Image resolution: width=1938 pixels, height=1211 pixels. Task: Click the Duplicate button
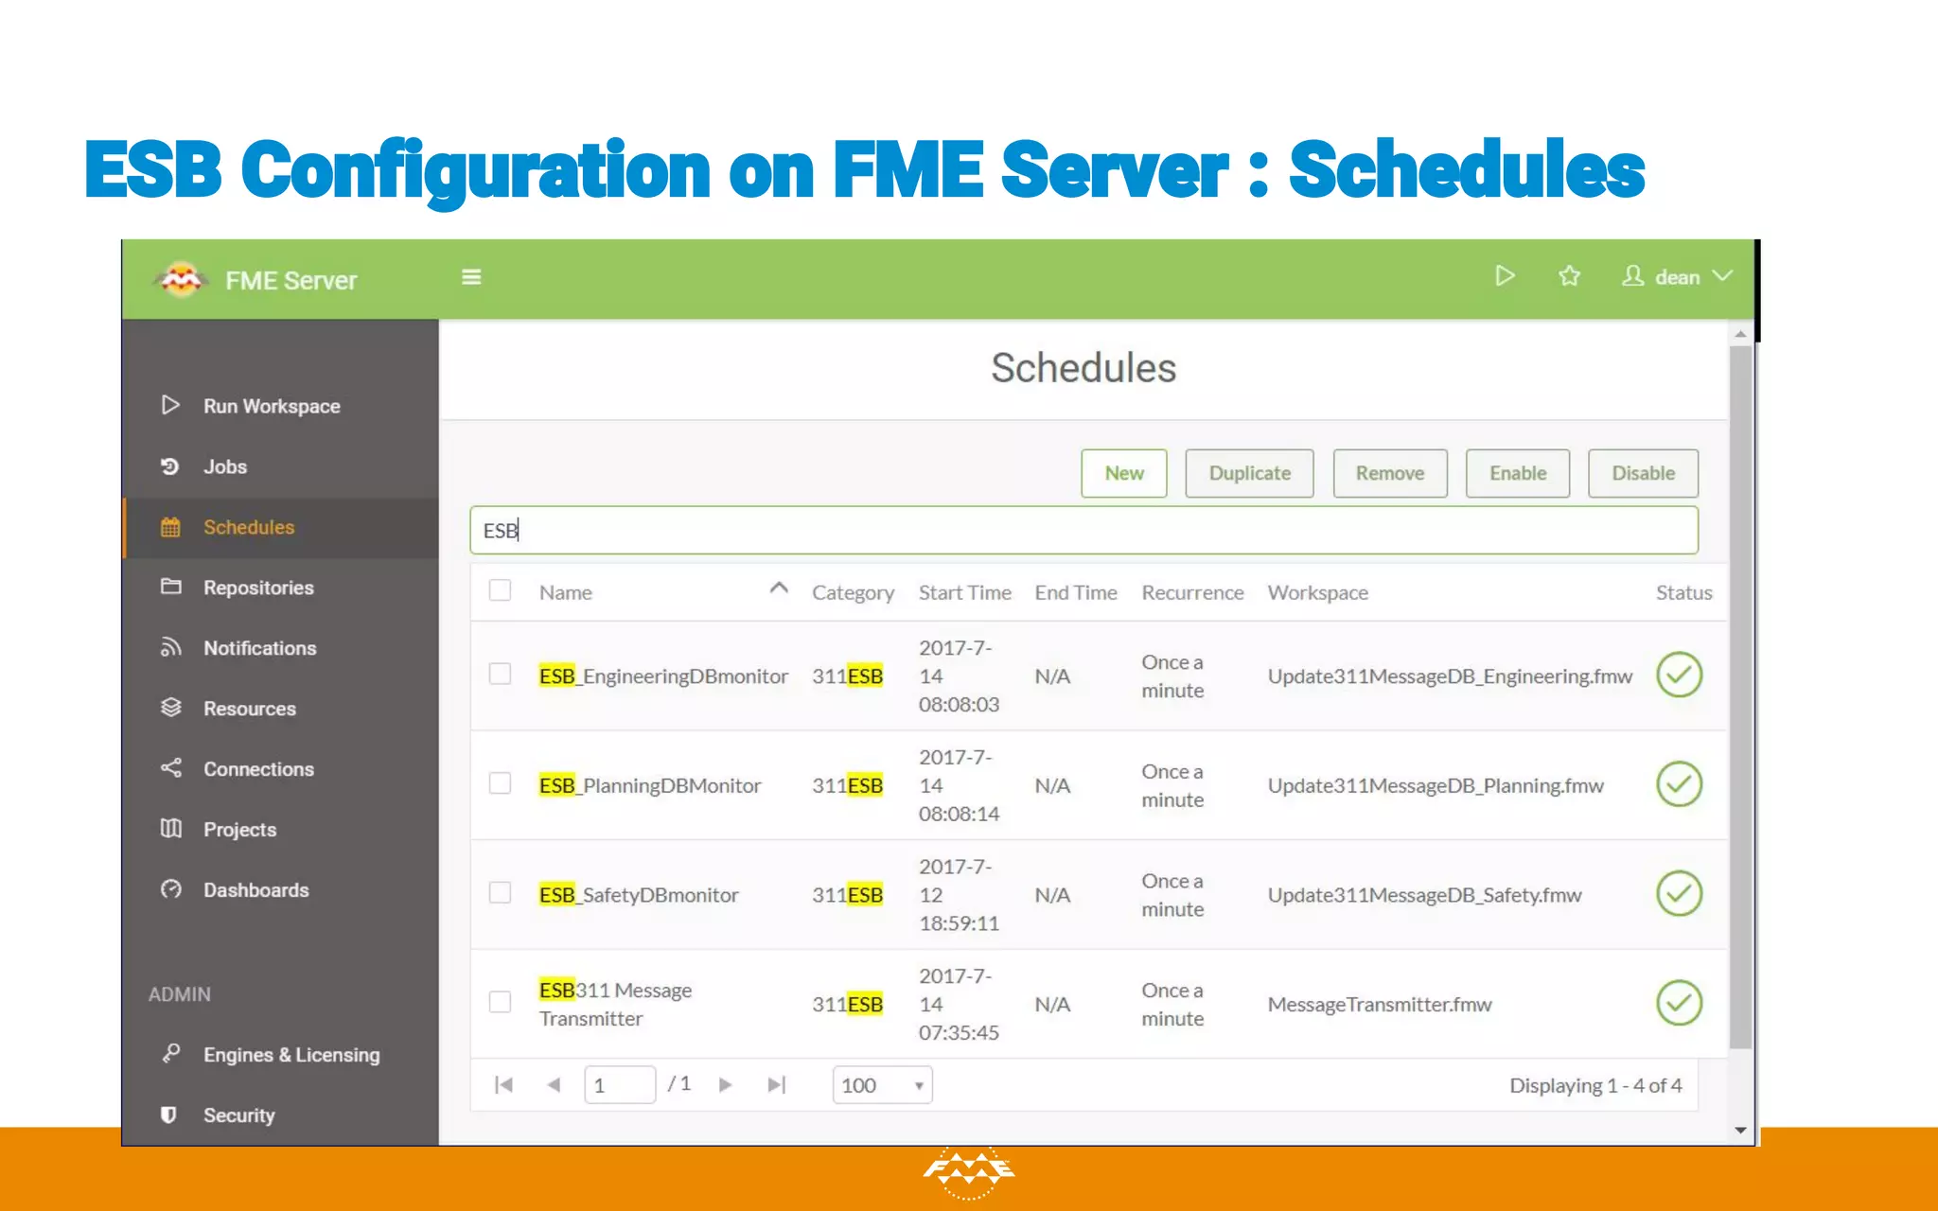point(1249,473)
